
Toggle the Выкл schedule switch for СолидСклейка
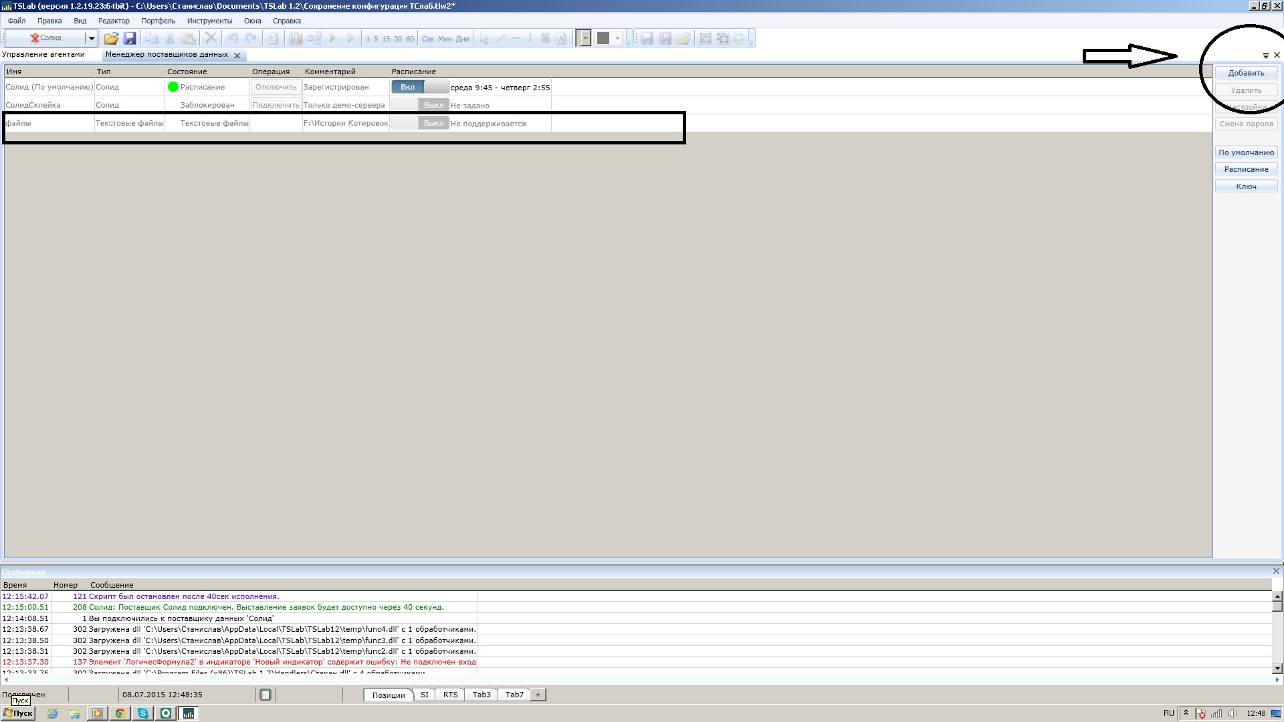point(419,105)
